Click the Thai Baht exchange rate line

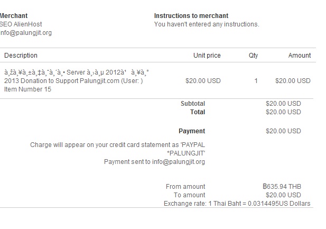pyautogui.click(x=237, y=204)
